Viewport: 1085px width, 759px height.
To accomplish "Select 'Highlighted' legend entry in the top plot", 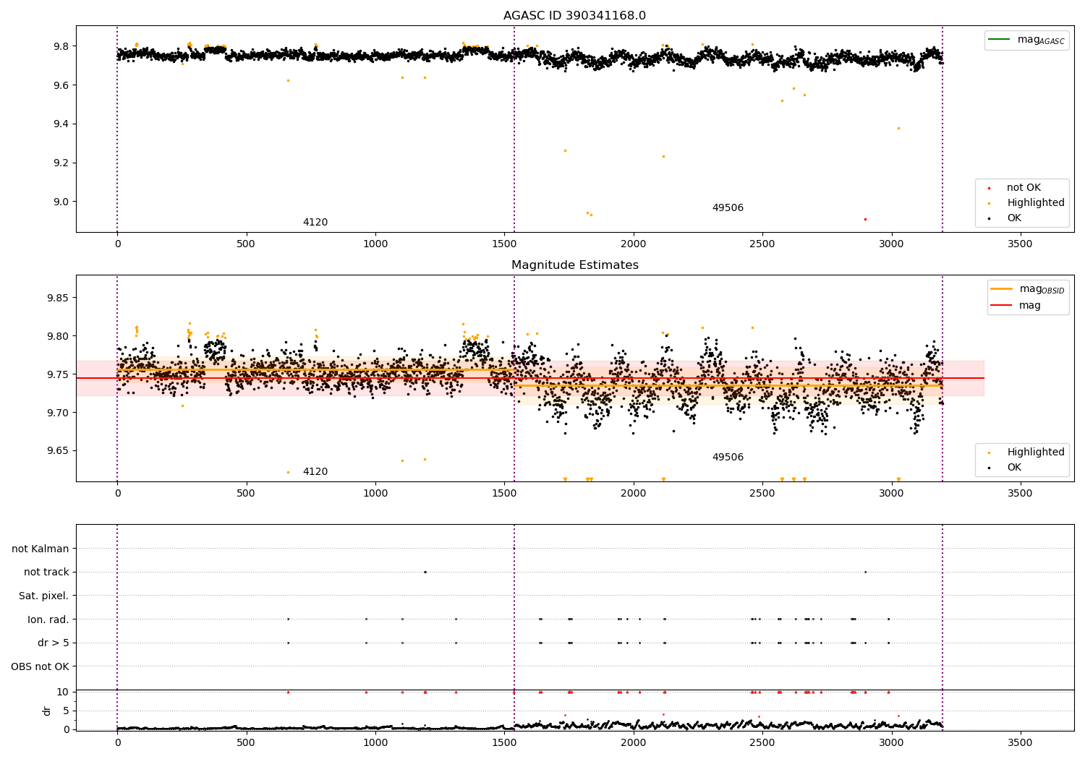I will pos(1025,203).
